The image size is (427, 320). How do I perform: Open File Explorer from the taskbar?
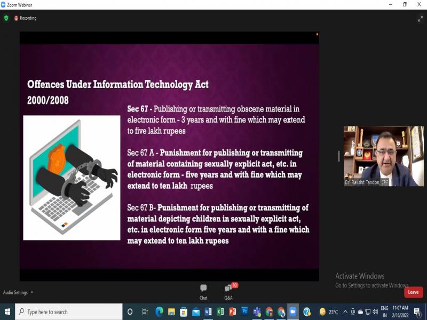[x=171, y=312]
